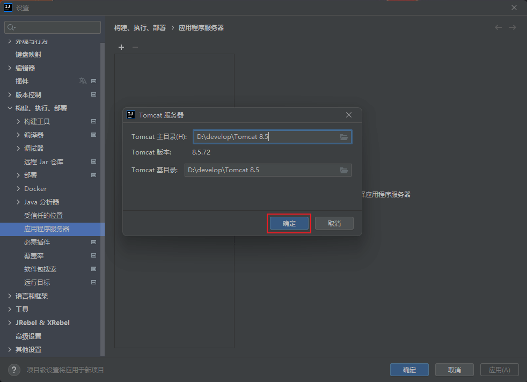Screen dimensions: 527x382
Task: Expand the 部署 node
Action: click(18, 175)
